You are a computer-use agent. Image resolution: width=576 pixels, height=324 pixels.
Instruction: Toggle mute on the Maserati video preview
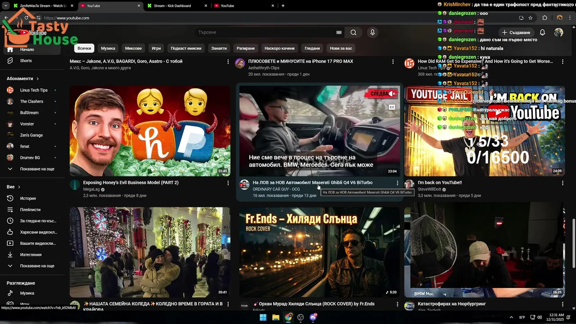(393, 94)
